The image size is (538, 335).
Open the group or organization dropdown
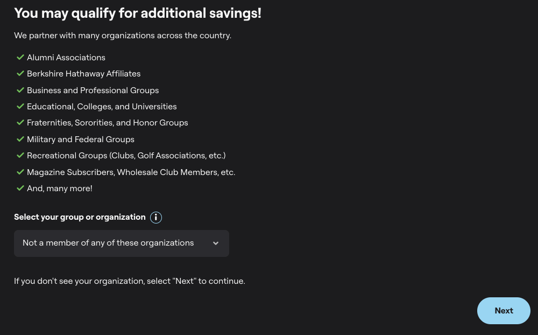121,243
